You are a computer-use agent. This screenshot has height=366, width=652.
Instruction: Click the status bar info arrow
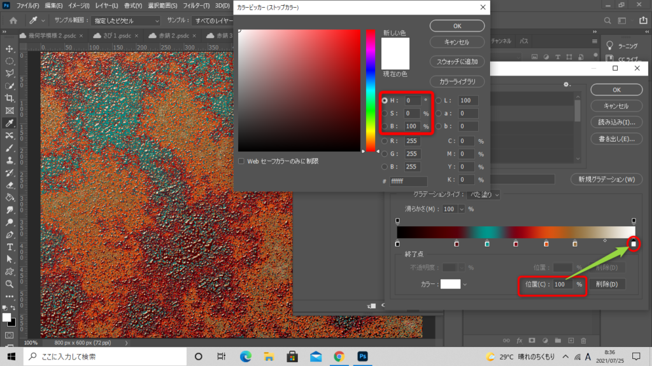pyautogui.click(x=127, y=343)
